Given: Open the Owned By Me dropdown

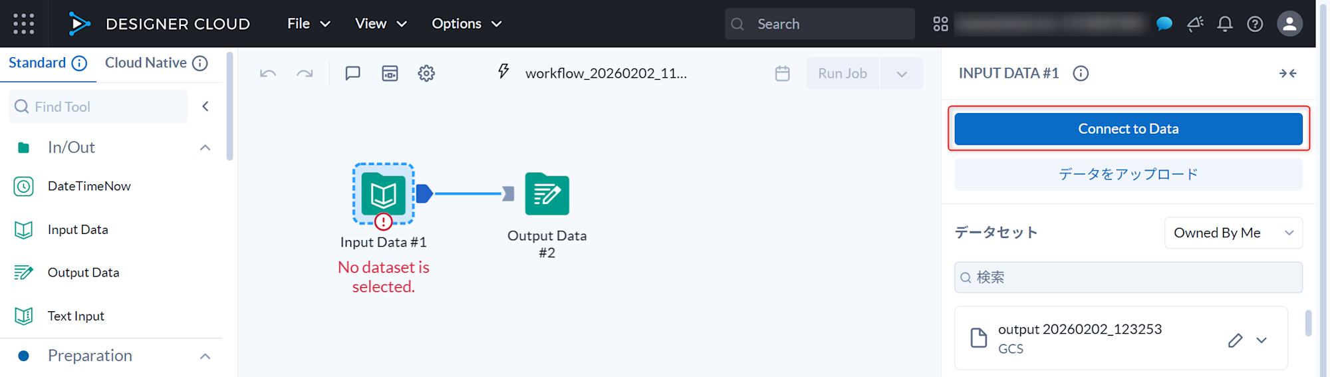Looking at the screenshot, I should click(x=1233, y=233).
